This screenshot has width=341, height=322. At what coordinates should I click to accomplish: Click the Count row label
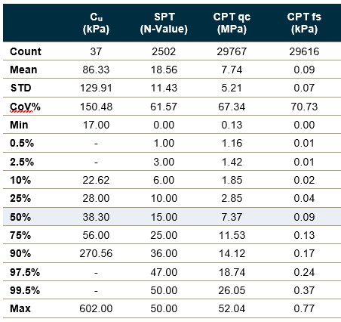(x=26, y=51)
